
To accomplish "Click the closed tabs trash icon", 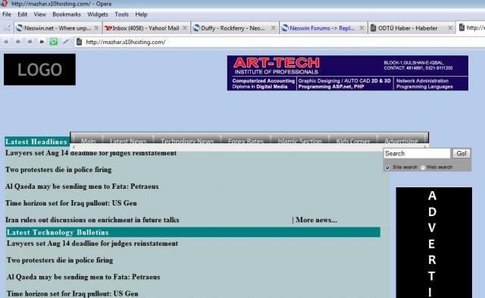I will (x=7, y=28).
